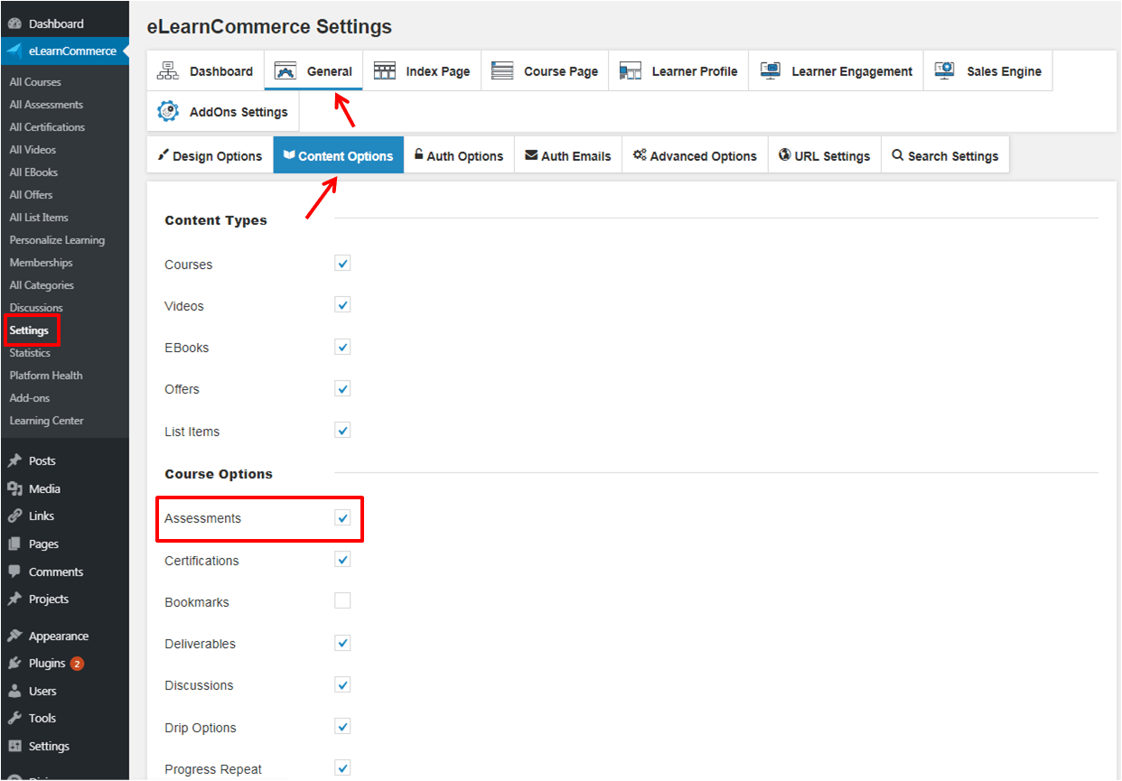Open All Courses in the sidebar
Image resolution: width=1122 pixels, height=781 pixels.
(x=36, y=82)
